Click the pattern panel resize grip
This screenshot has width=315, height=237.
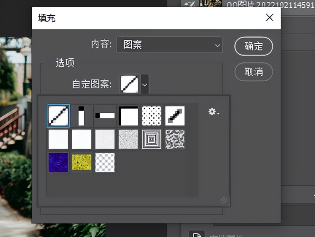pyautogui.click(x=224, y=199)
